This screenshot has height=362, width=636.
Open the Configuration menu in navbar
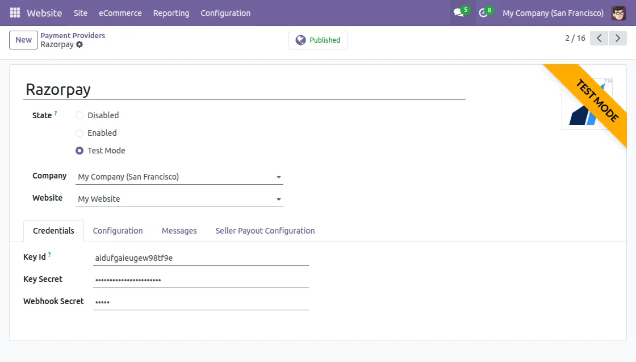225,13
